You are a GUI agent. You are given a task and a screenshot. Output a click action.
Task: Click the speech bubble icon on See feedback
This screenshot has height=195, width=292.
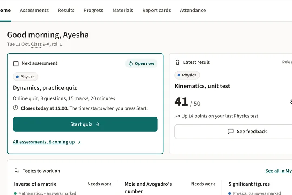tap(230, 132)
